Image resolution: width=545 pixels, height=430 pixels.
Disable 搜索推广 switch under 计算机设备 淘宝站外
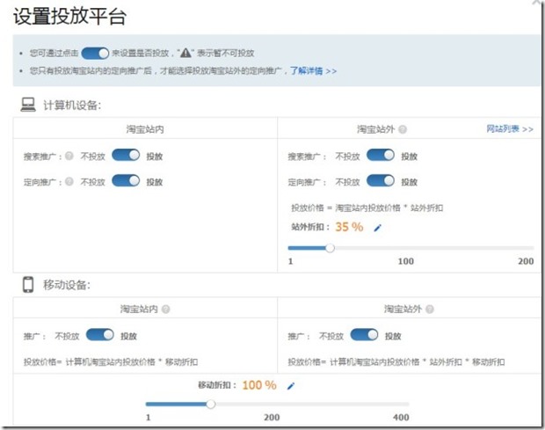pos(381,157)
